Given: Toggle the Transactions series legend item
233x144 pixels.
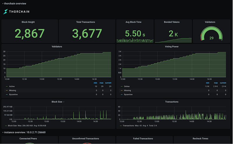Looking at the screenshot, I should [x=128, y=126].
